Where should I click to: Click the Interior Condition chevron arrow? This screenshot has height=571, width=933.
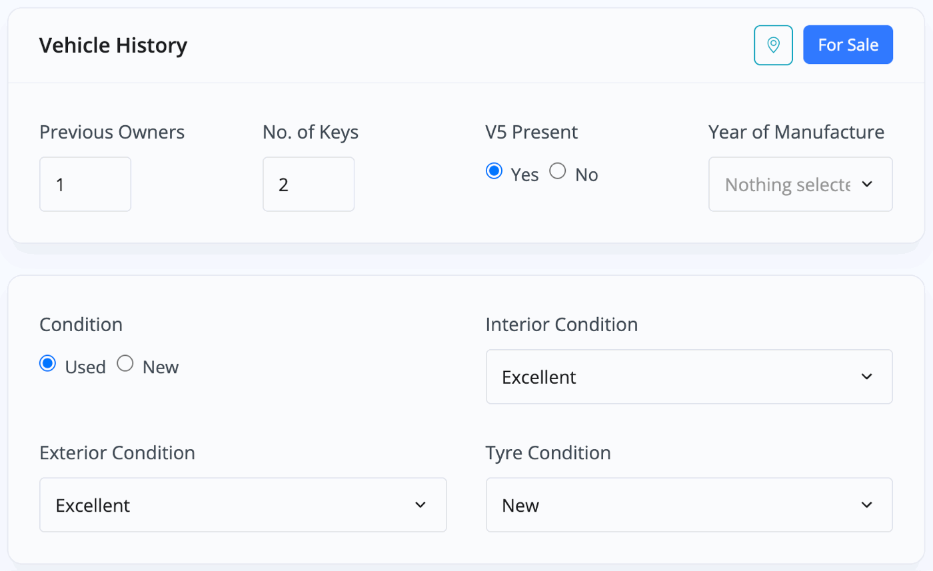point(866,376)
